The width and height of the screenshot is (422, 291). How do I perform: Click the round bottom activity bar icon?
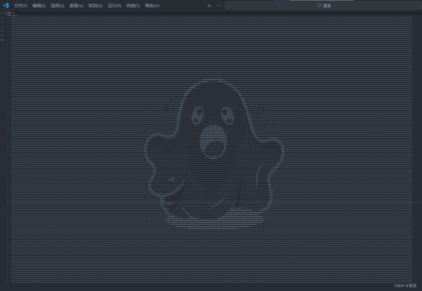click(2, 40)
